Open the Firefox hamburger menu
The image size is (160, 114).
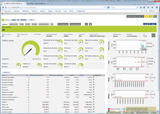click(157, 7)
